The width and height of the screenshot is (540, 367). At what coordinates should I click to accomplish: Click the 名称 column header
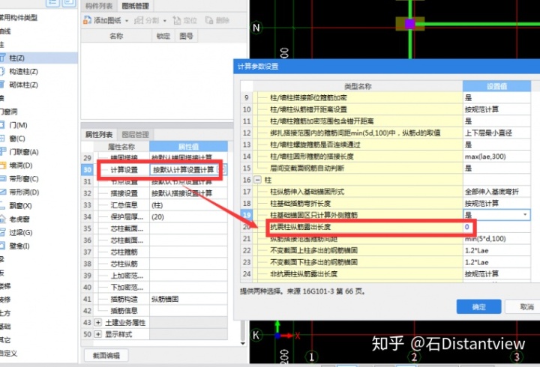[x=116, y=36]
